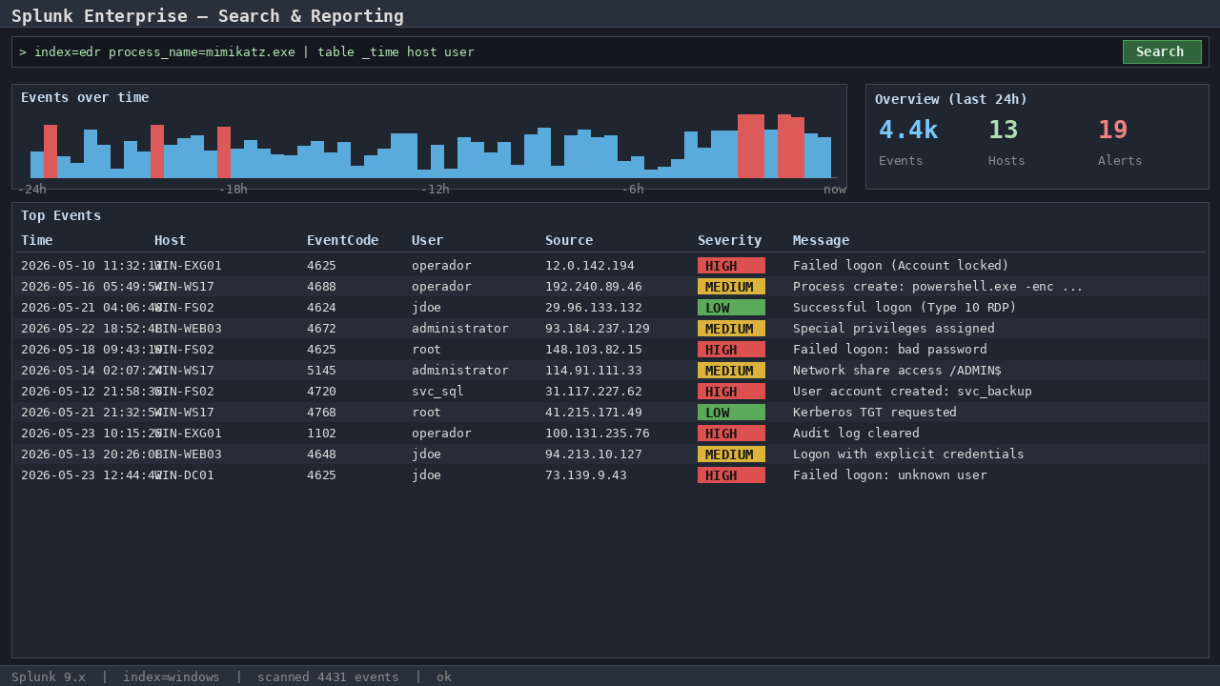Select the 4.4k Events overview stat
Screen dimensions: 1220x686
[908, 141]
